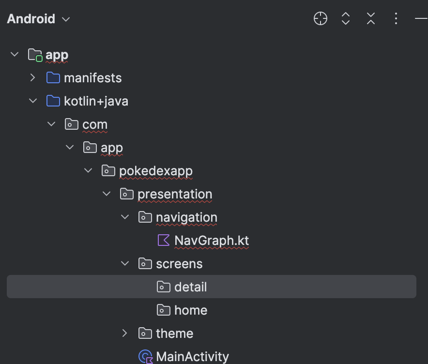Select the presentation package

(174, 194)
